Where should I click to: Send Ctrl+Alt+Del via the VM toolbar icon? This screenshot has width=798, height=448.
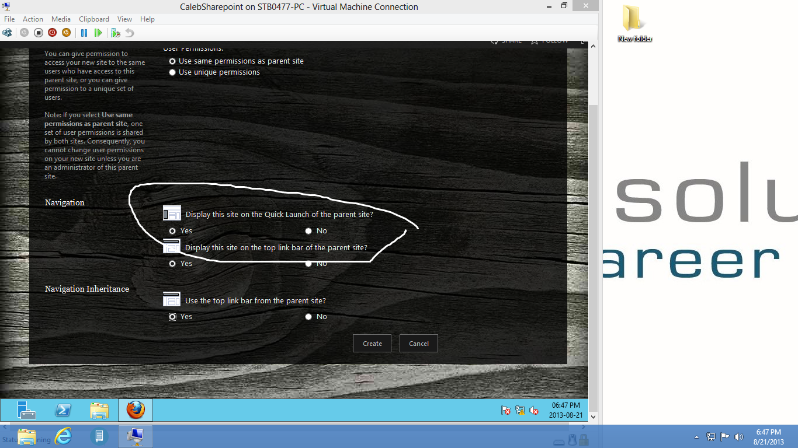pyautogui.click(x=7, y=33)
